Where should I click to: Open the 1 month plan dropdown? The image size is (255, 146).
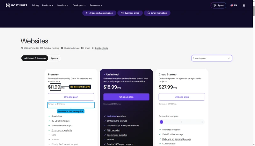tap(212, 58)
